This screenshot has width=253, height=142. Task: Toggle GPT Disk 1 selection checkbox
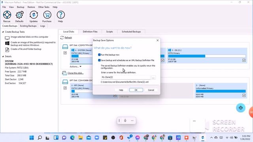(x=65, y=53)
